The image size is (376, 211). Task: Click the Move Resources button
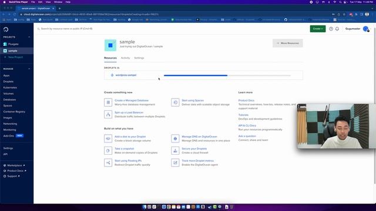[x=288, y=43]
